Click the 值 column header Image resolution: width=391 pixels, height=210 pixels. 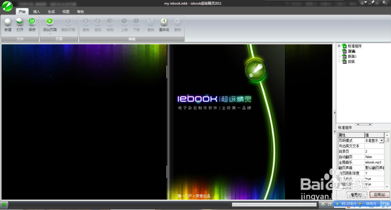click(x=374, y=135)
